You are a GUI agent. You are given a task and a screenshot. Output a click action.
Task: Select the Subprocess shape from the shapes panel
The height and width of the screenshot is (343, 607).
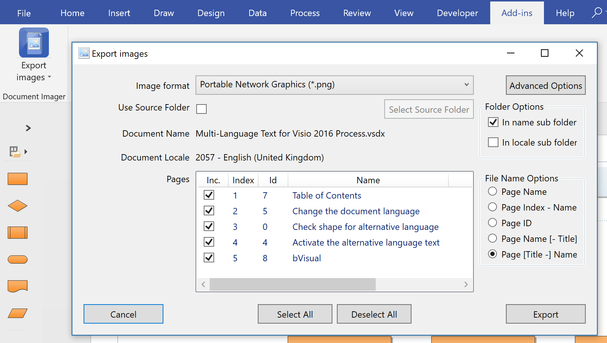coord(17,233)
